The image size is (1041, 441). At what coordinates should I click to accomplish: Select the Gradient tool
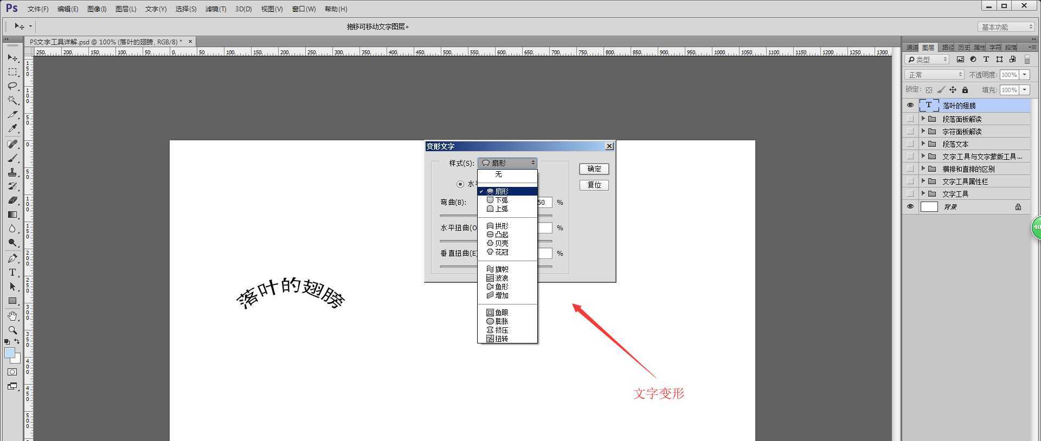click(12, 215)
